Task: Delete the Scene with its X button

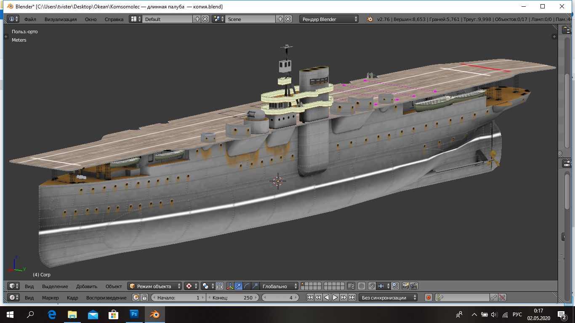Action: coord(288,19)
